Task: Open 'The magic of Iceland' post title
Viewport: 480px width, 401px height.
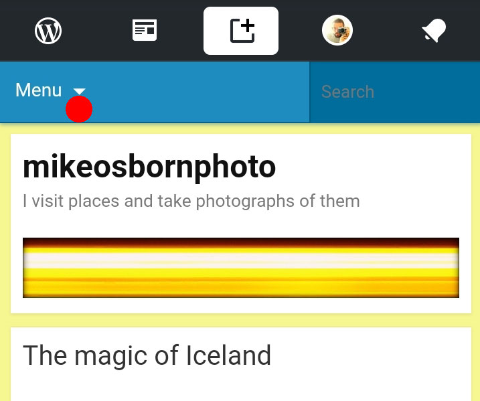Action: coord(147,355)
